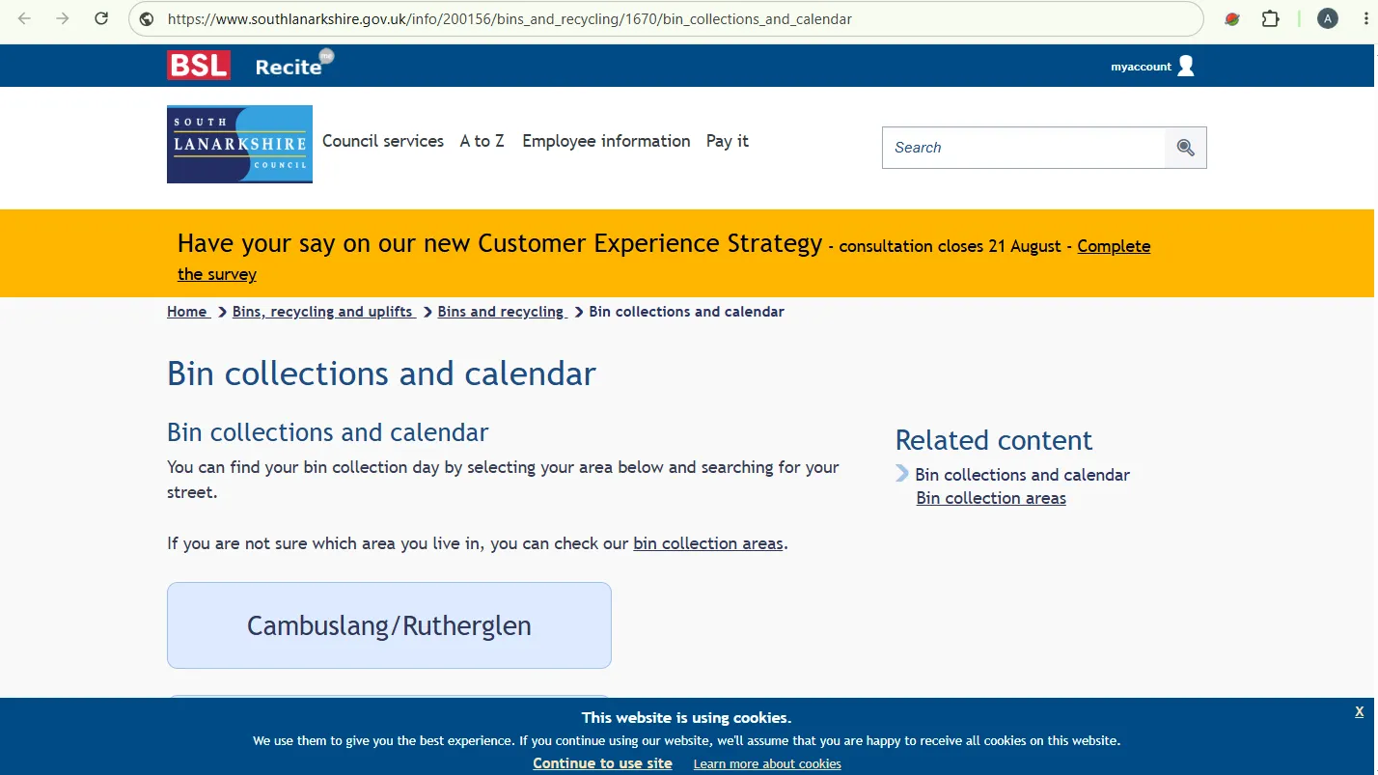
Task: Click Continue to use site
Action: 602,763
